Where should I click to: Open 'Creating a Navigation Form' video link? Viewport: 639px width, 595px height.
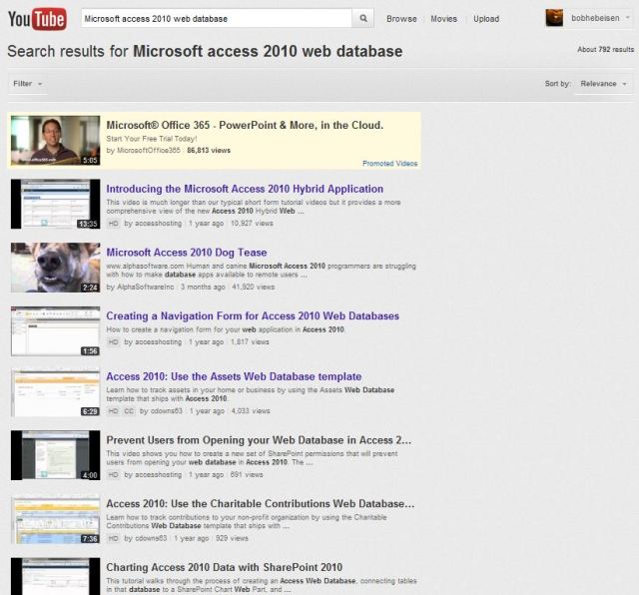[x=253, y=316]
